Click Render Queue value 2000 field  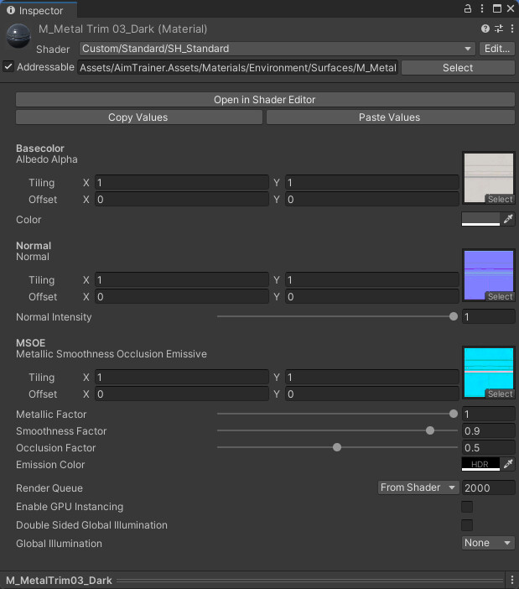click(x=488, y=487)
